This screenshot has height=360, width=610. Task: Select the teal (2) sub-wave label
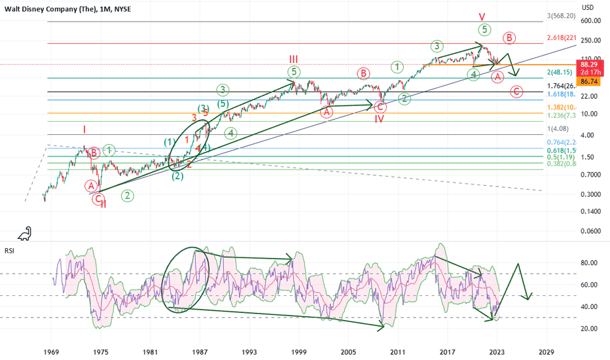(x=177, y=176)
